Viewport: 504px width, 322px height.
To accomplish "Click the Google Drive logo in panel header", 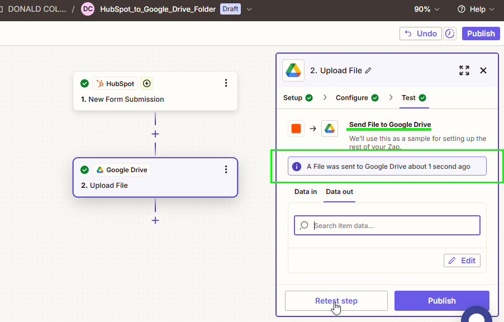I will click(293, 70).
